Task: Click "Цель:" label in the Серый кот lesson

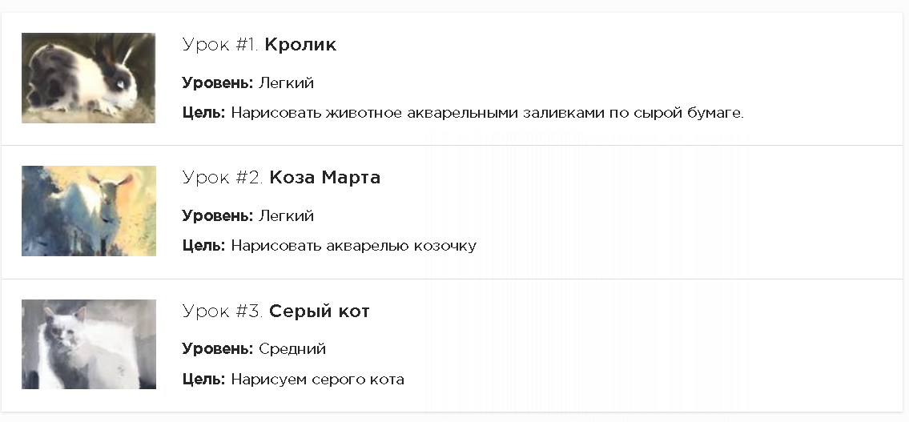Action: coord(203,380)
